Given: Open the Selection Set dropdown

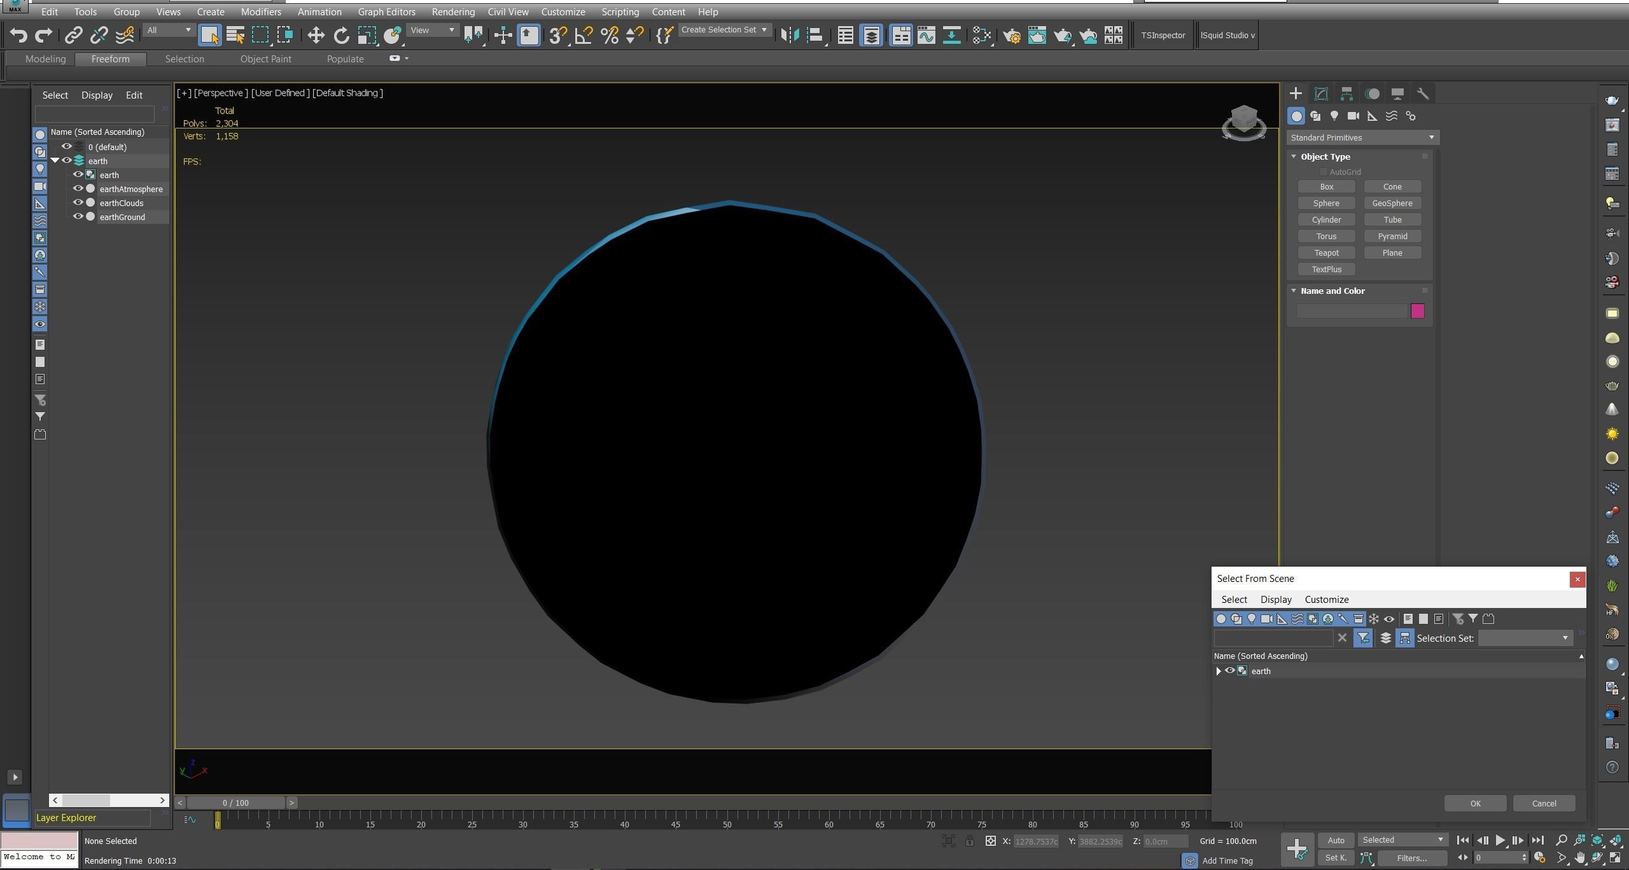Looking at the screenshot, I should (1525, 638).
